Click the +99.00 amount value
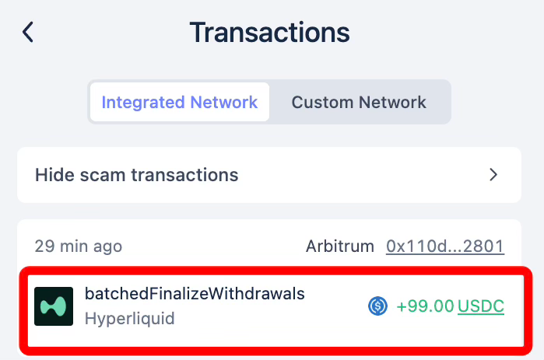 point(425,306)
